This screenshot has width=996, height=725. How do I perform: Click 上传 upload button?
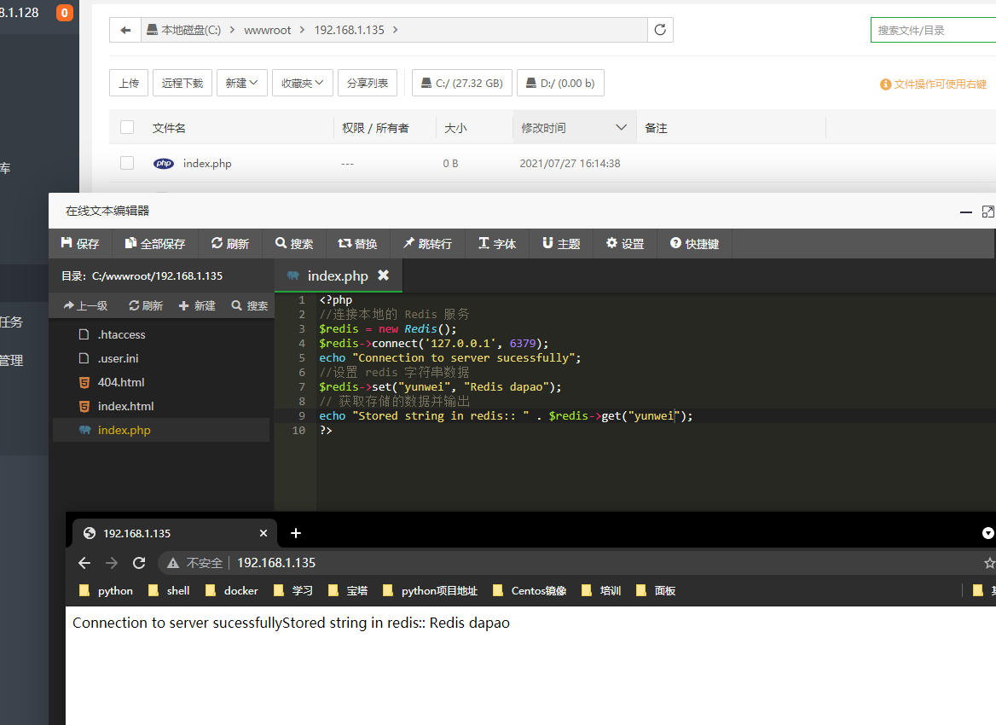128,83
